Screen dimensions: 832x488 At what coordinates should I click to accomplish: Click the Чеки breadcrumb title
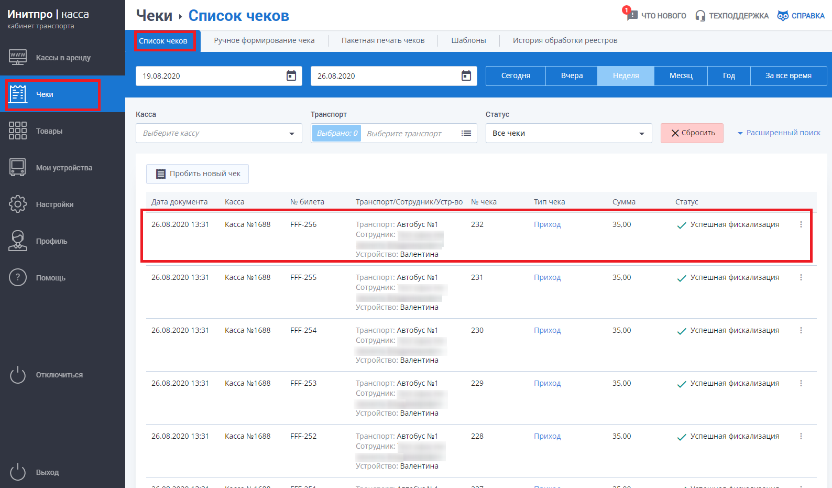click(x=154, y=16)
